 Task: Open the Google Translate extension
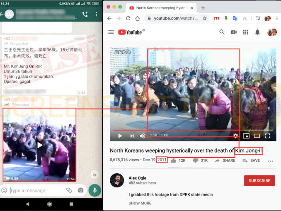click(x=235, y=18)
